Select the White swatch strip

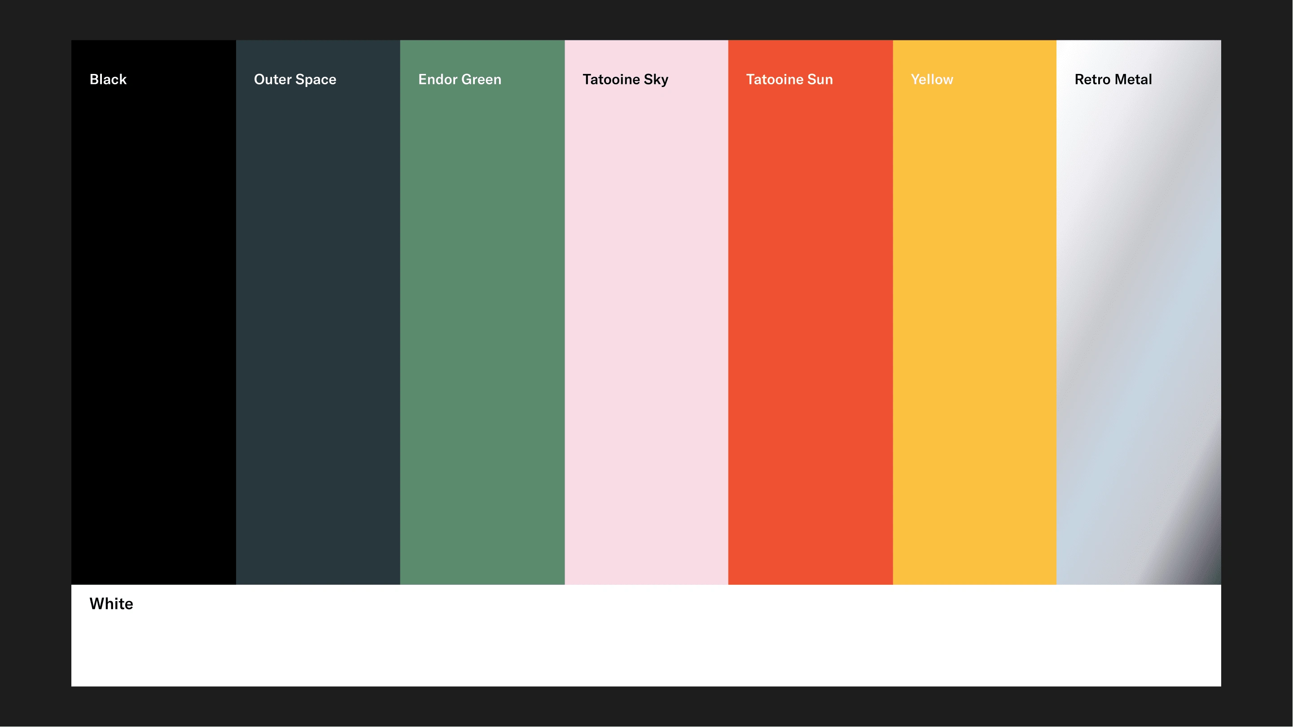tap(646, 635)
